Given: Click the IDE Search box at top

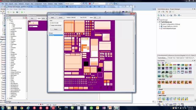Looking at the screenshot, I should coord(99,4).
